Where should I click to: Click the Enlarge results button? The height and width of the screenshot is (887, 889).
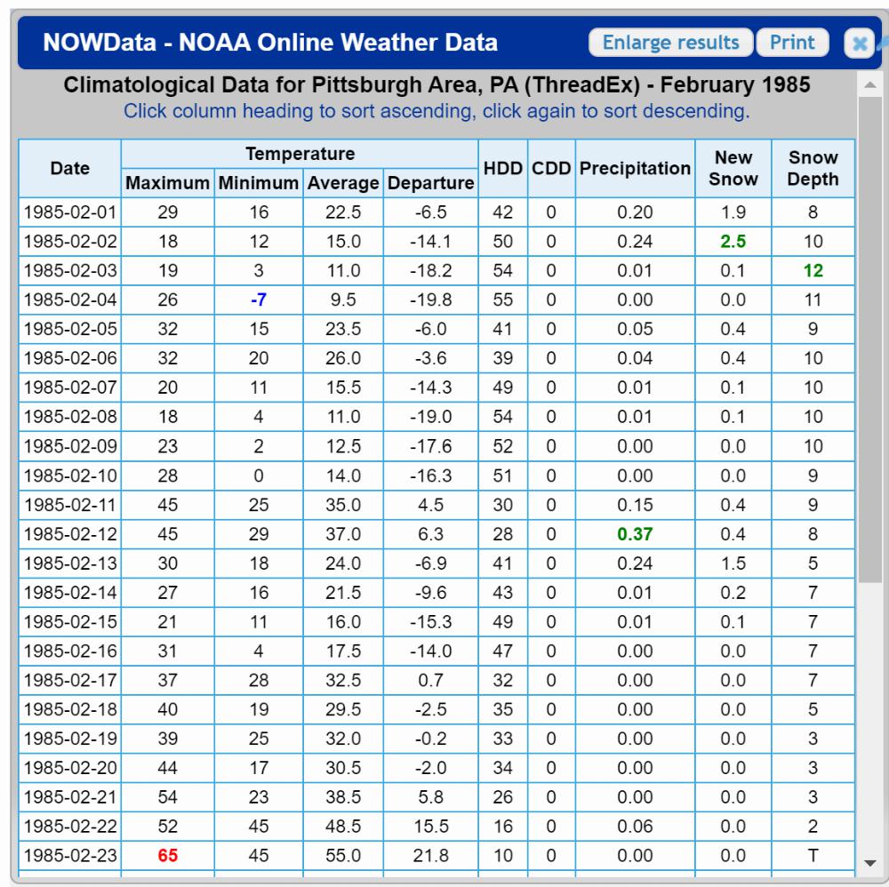[670, 43]
